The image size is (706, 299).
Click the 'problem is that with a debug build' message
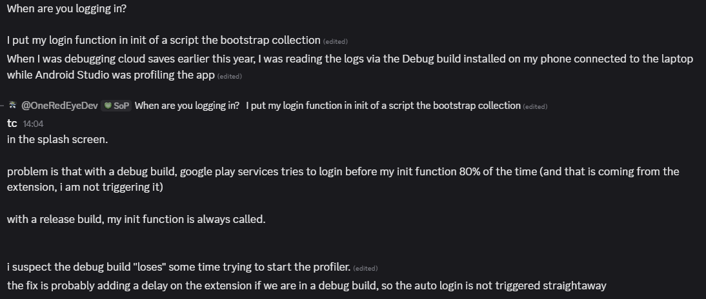pos(343,171)
